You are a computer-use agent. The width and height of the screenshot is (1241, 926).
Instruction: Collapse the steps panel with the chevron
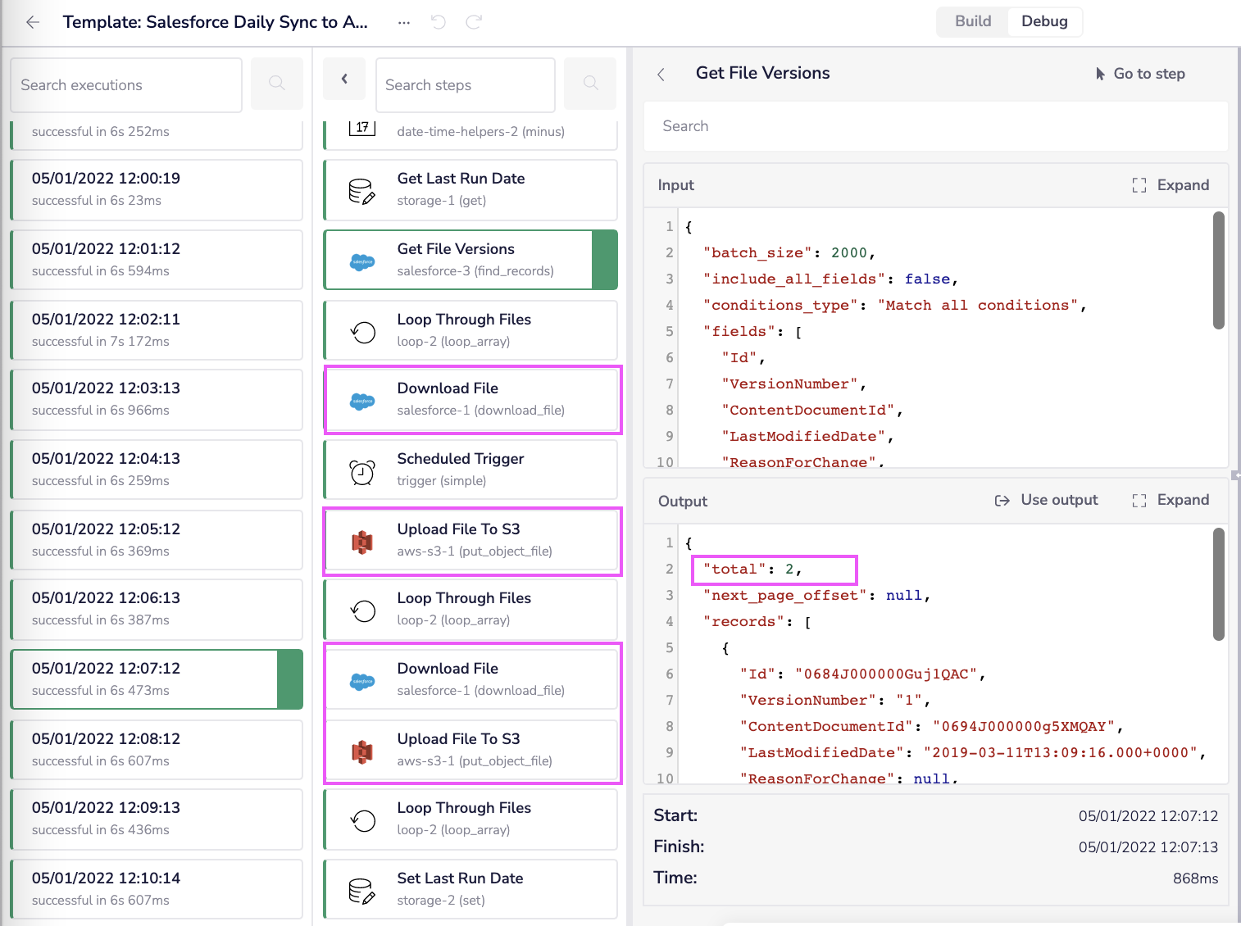(x=344, y=79)
